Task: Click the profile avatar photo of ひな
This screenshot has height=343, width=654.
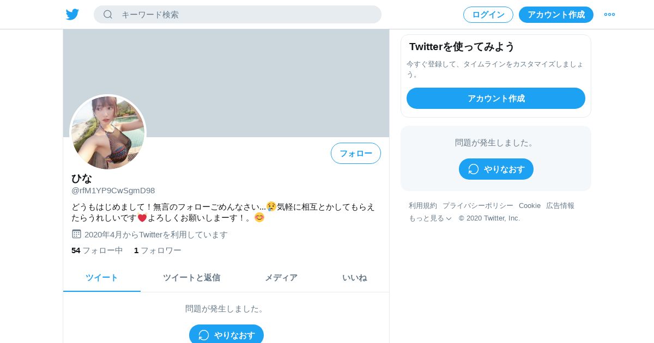Action: tap(108, 133)
